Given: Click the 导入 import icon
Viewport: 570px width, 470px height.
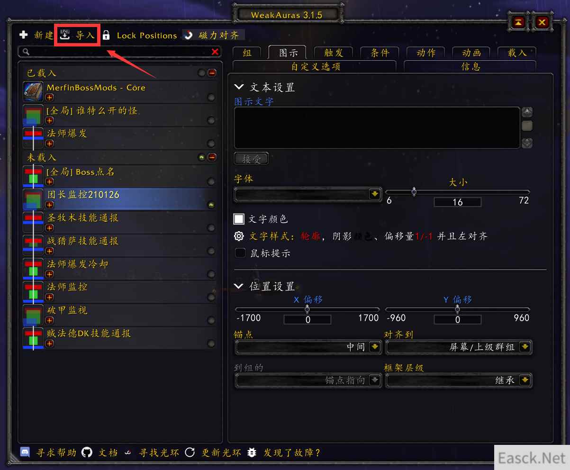Looking at the screenshot, I should point(65,35).
